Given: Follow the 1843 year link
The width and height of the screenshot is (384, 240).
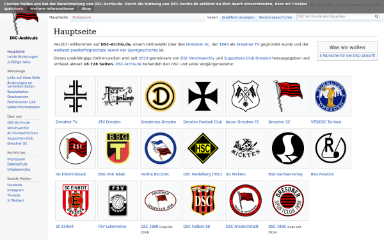Looking at the screenshot, I should [x=224, y=44].
